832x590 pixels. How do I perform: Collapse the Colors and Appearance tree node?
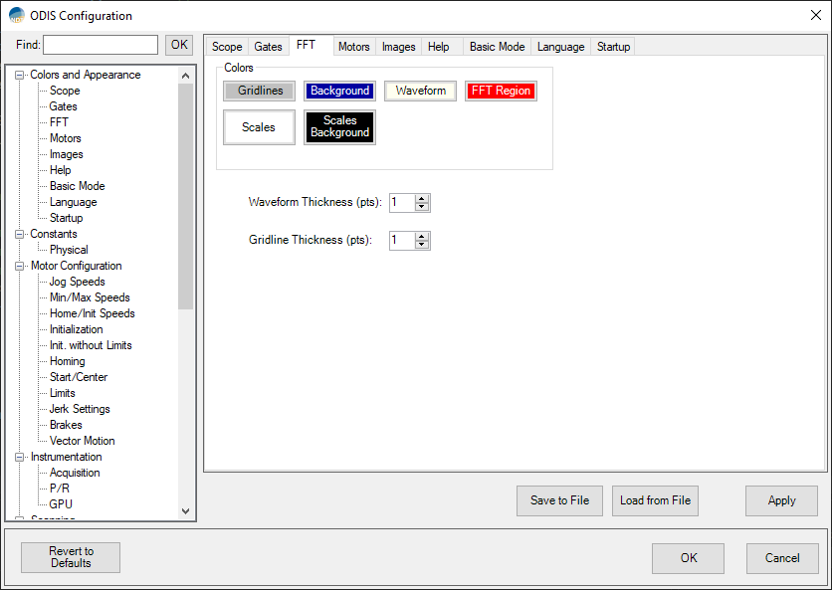point(20,75)
